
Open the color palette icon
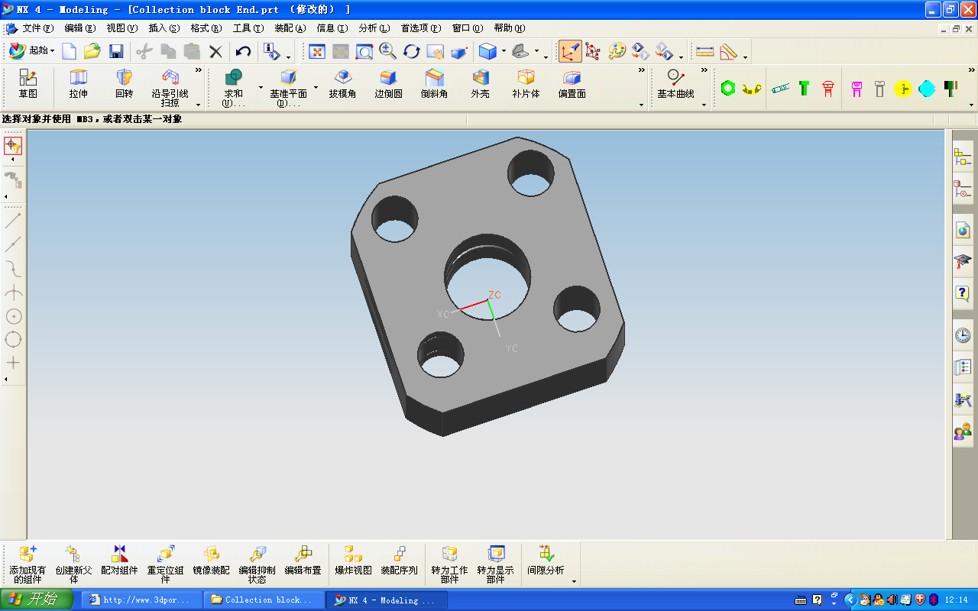tap(617, 51)
